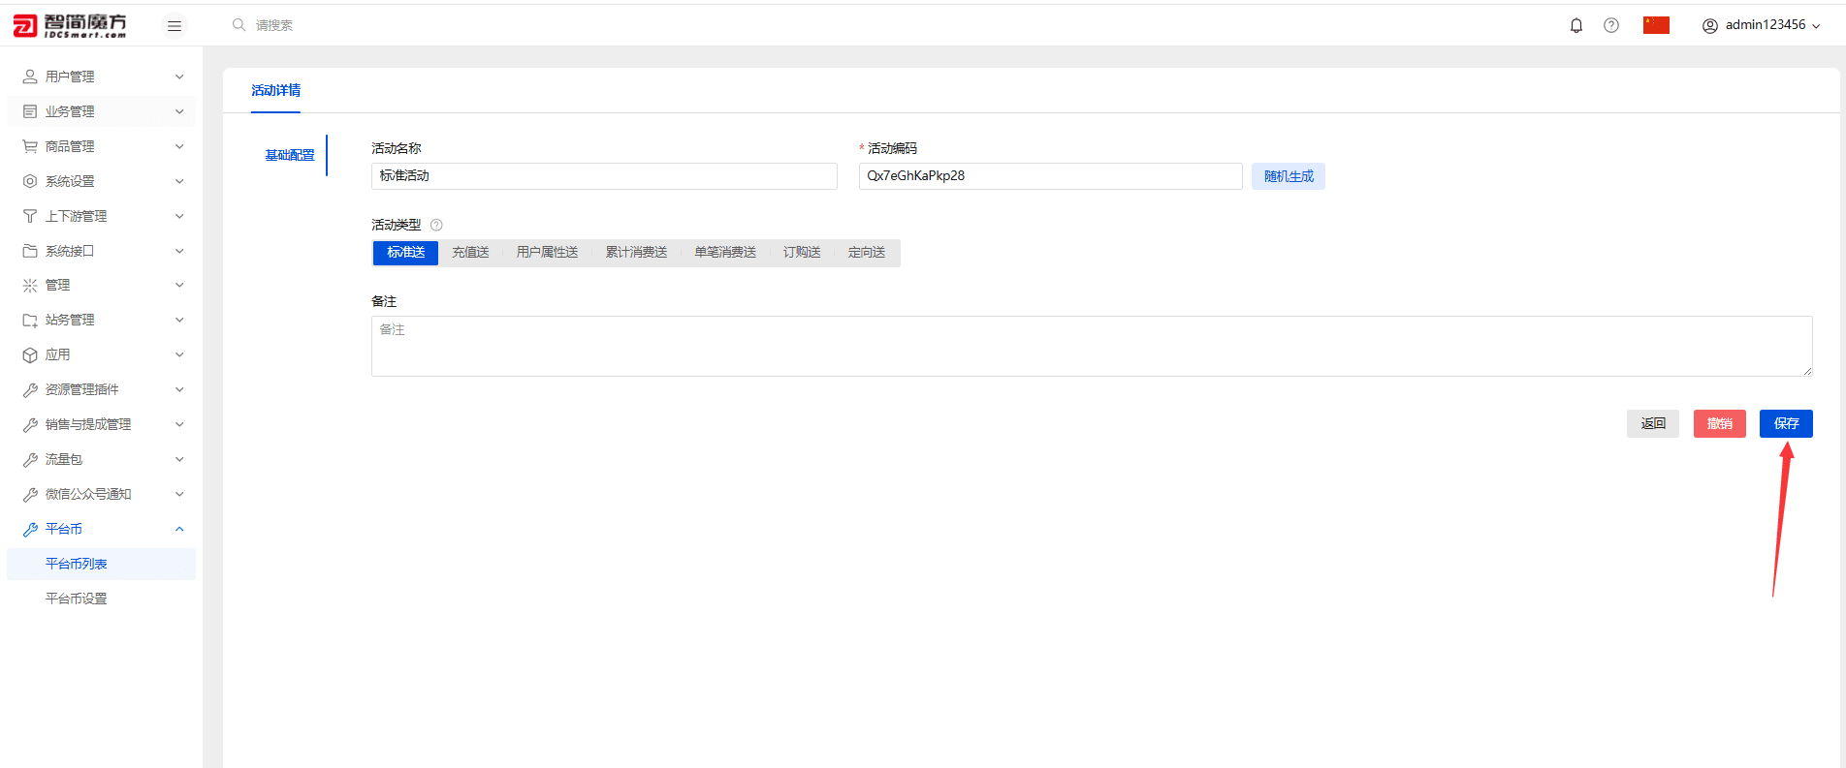The image size is (1846, 768).
Task: Click the 应用 cube icon
Action: 30,354
